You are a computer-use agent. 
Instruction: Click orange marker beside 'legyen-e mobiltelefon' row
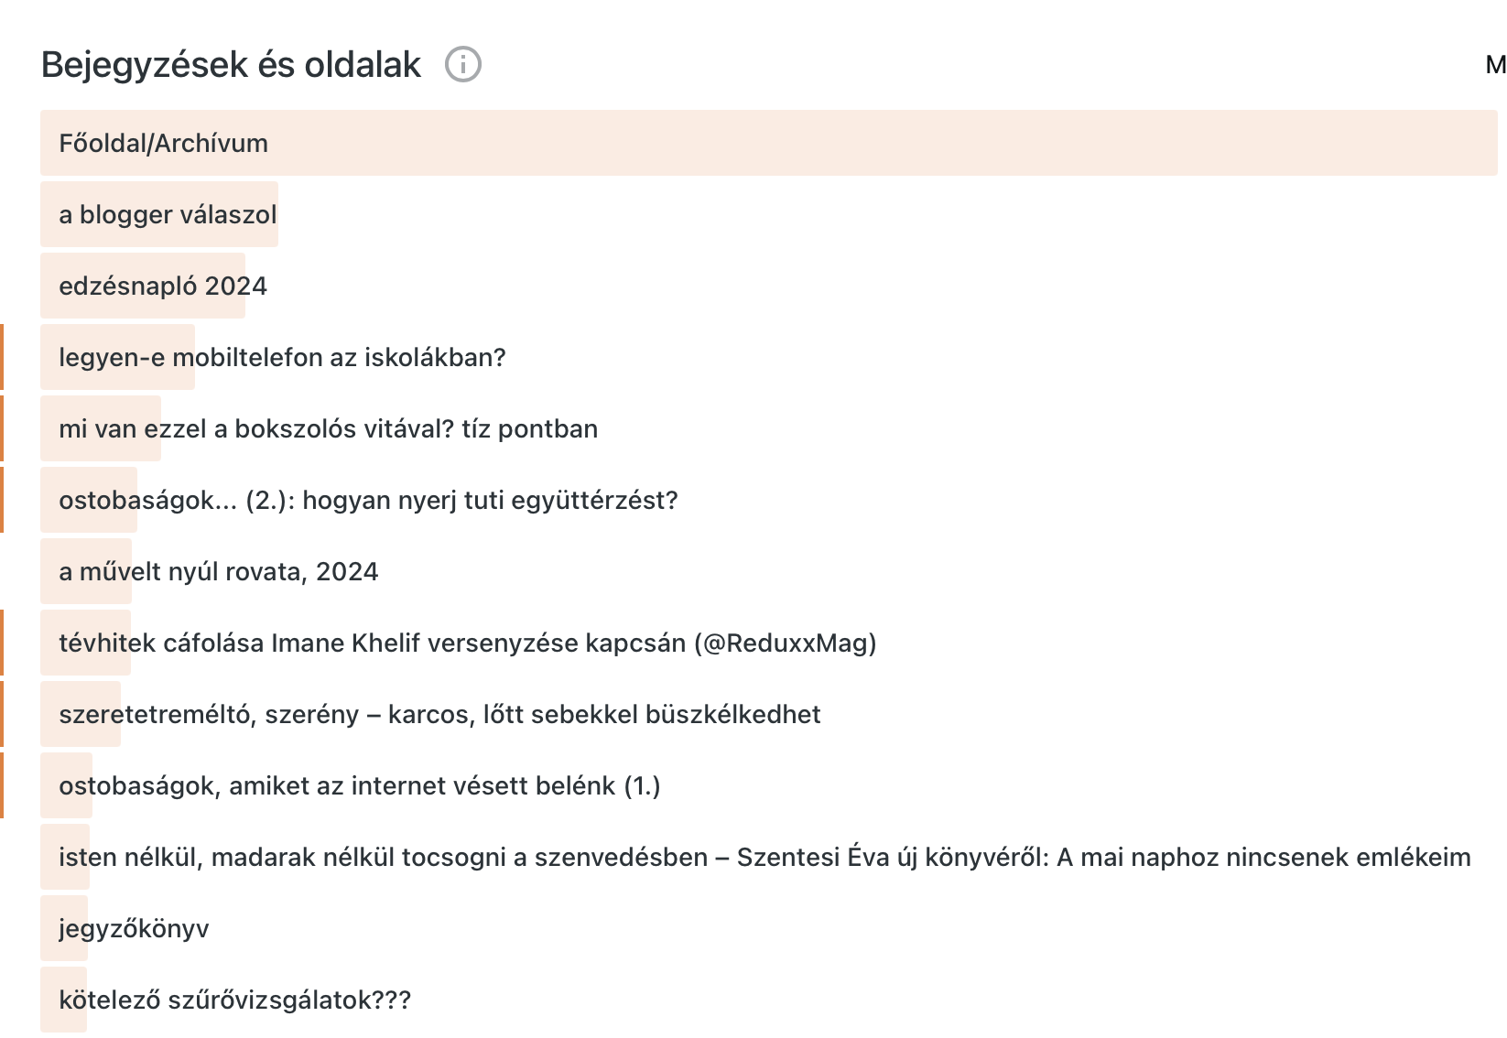(2, 357)
